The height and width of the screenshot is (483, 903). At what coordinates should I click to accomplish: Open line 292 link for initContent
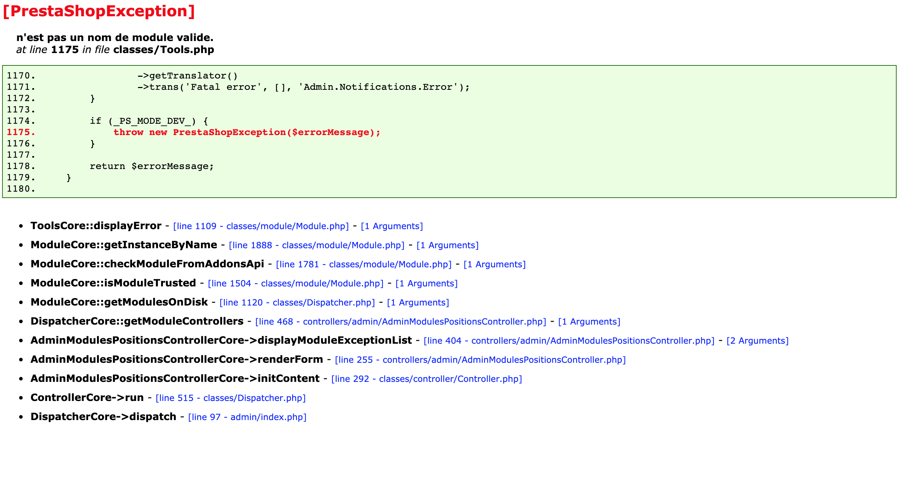click(x=426, y=379)
